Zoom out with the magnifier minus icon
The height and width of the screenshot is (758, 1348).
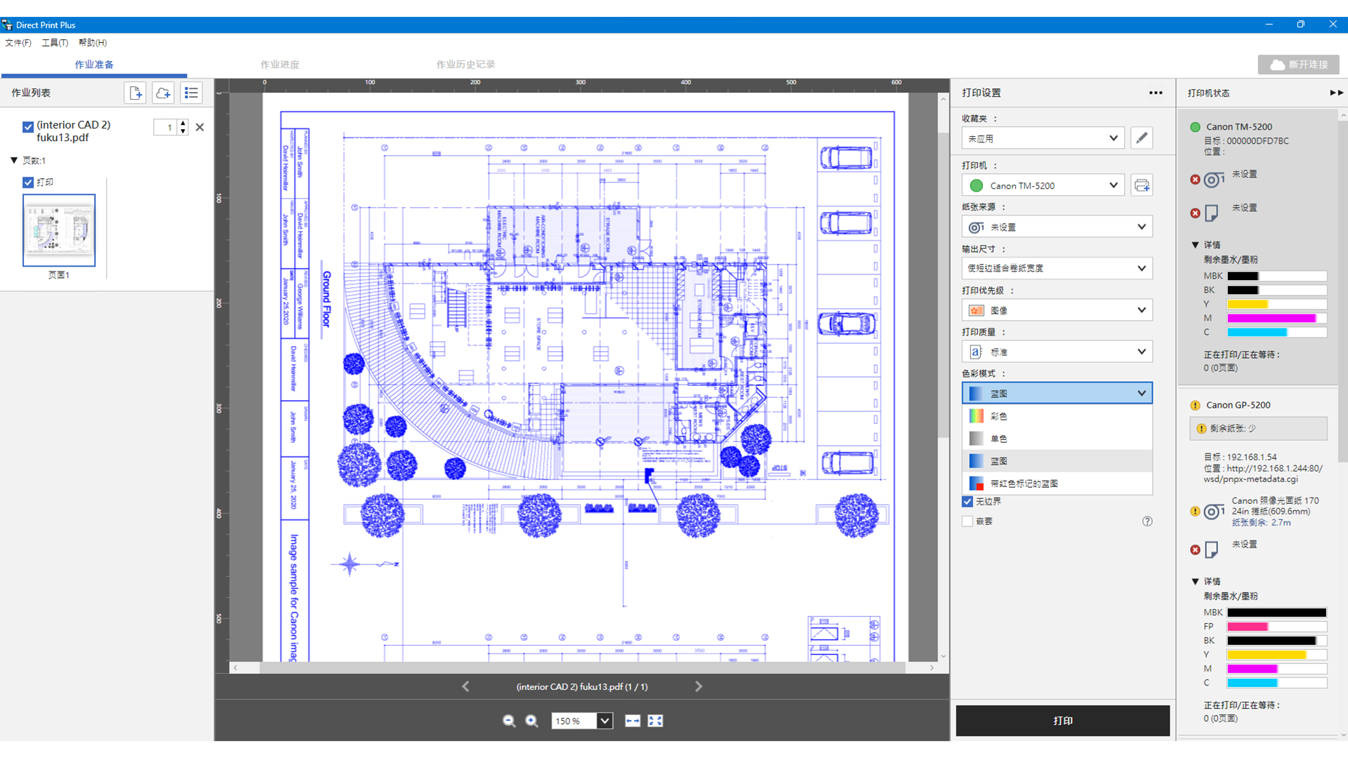[x=509, y=721]
